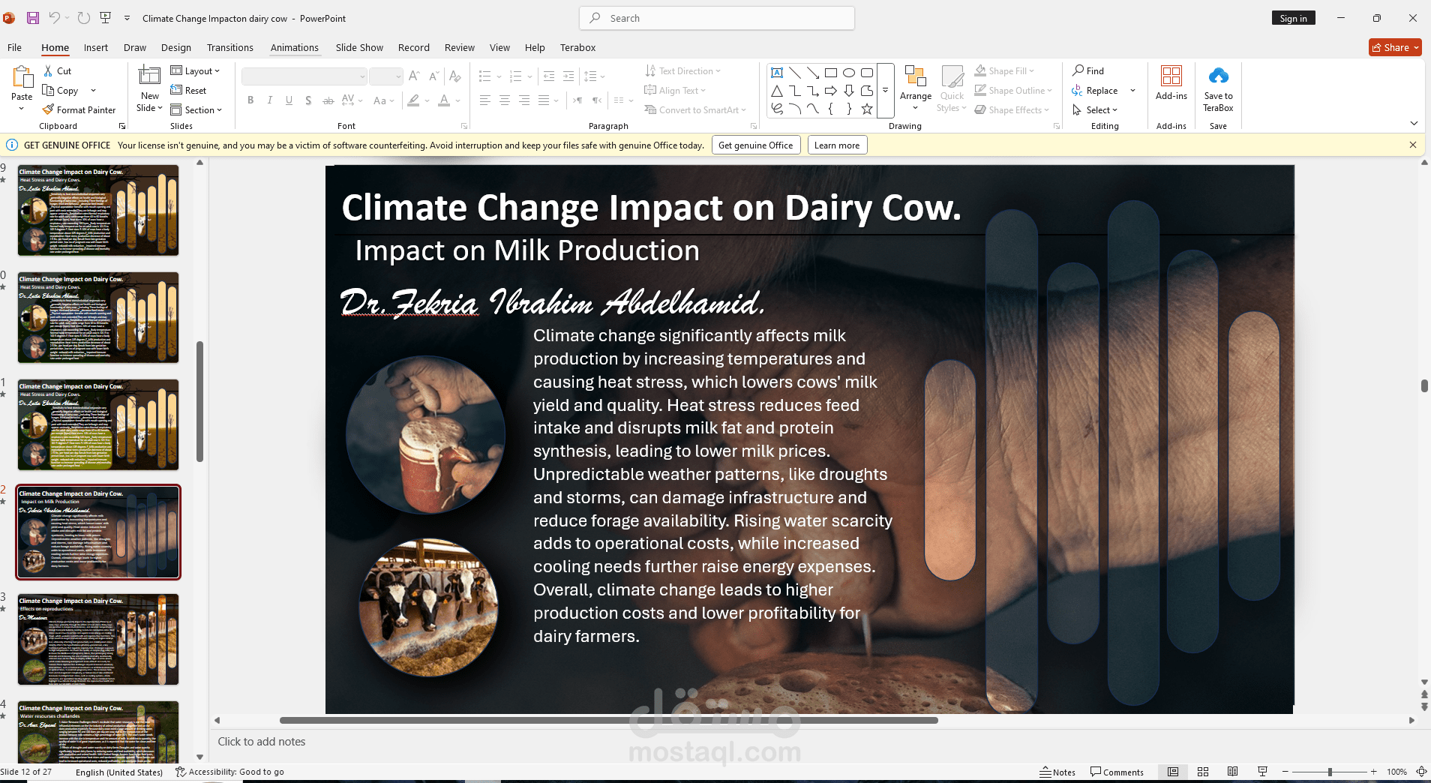Expand the Layout dropdown

tap(195, 71)
